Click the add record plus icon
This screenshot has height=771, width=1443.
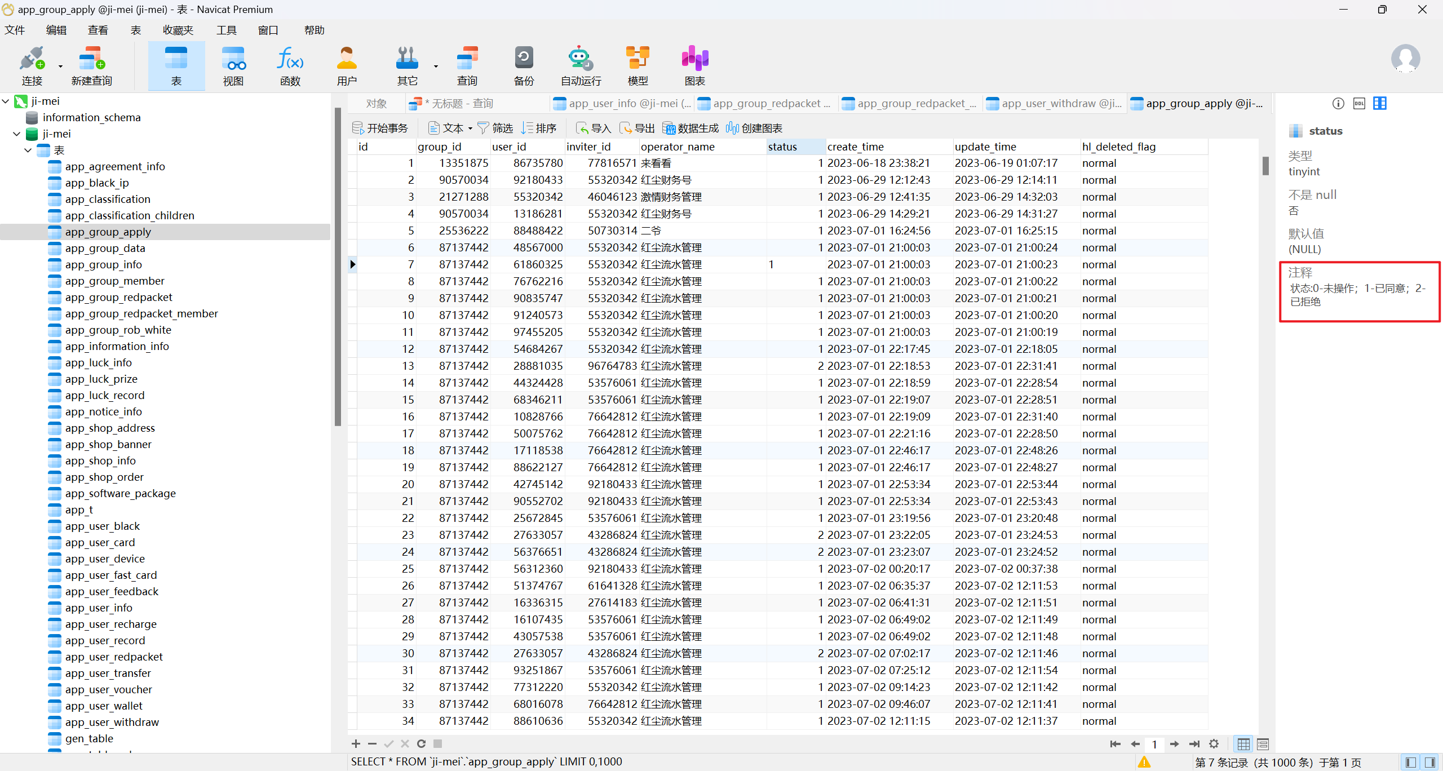[356, 744]
